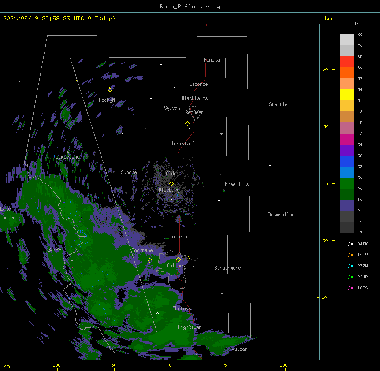Click the green 30 dBZ color swatch
The image size is (380, 371).
(x=346, y=183)
